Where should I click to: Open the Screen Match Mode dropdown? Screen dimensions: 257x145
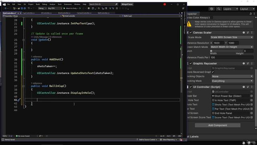click(x=232, y=47)
